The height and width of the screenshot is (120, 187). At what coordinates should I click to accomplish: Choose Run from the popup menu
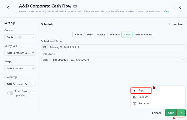coord(141,91)
